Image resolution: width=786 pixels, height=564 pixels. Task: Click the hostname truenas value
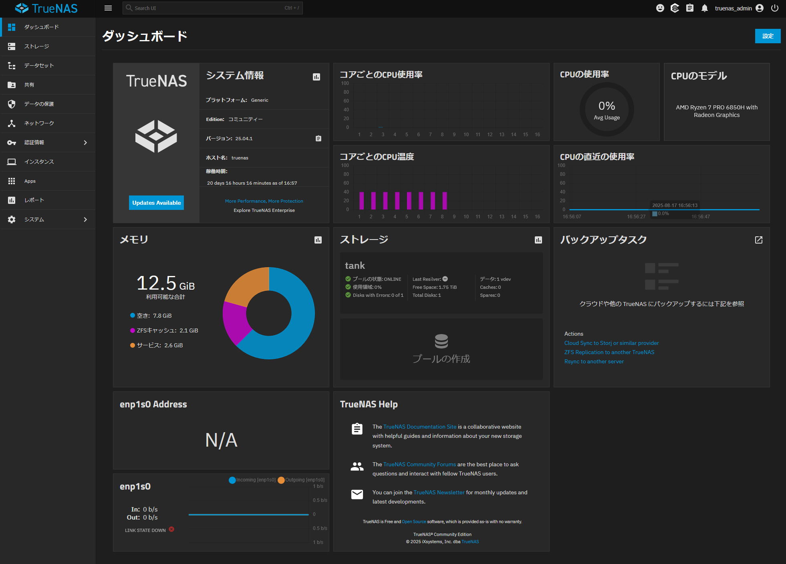pos(240,158)
